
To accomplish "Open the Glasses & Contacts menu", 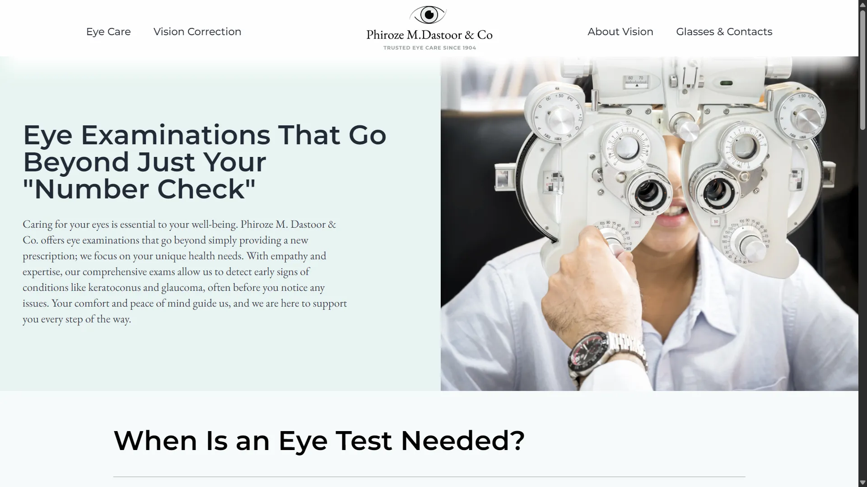I will pyautogui.click(x=724, y=32).
